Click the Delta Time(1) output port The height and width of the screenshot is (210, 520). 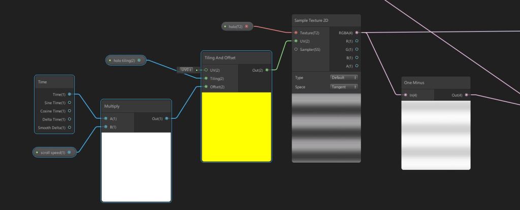(x=70, y=119)
